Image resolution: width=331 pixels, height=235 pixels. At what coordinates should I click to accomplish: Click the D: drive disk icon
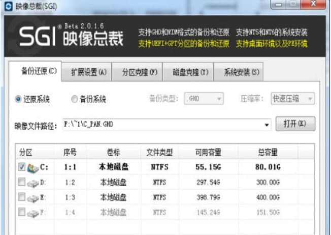33,183
